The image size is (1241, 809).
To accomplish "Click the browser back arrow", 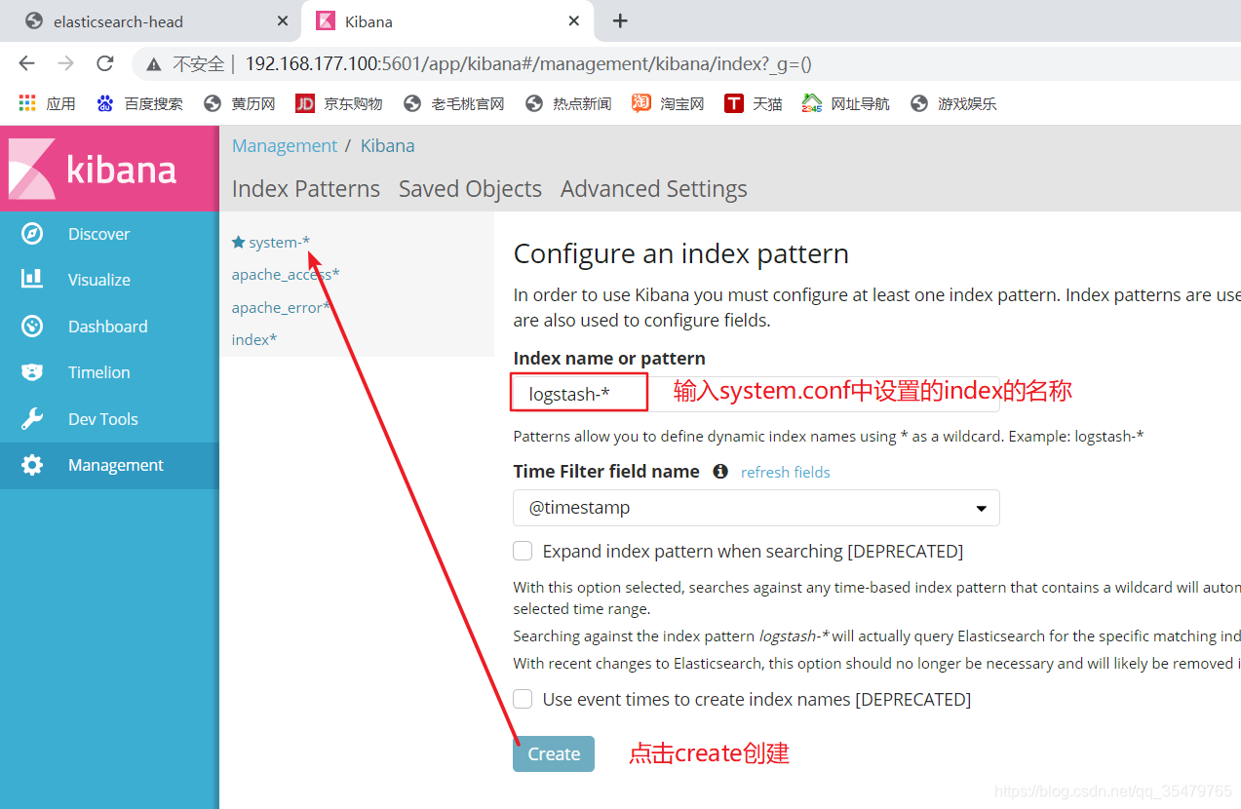I will (x=26, y=63).
